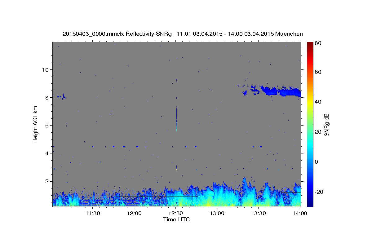372x248 pixels.
Task: Click the colorbar value 60
Action: coord(318,72)
